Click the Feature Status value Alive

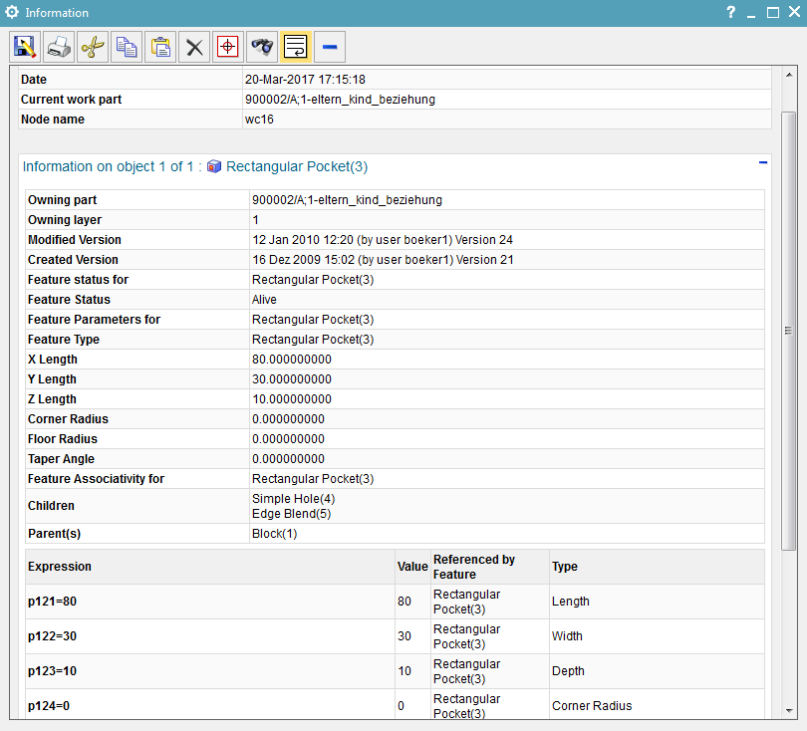264,300
